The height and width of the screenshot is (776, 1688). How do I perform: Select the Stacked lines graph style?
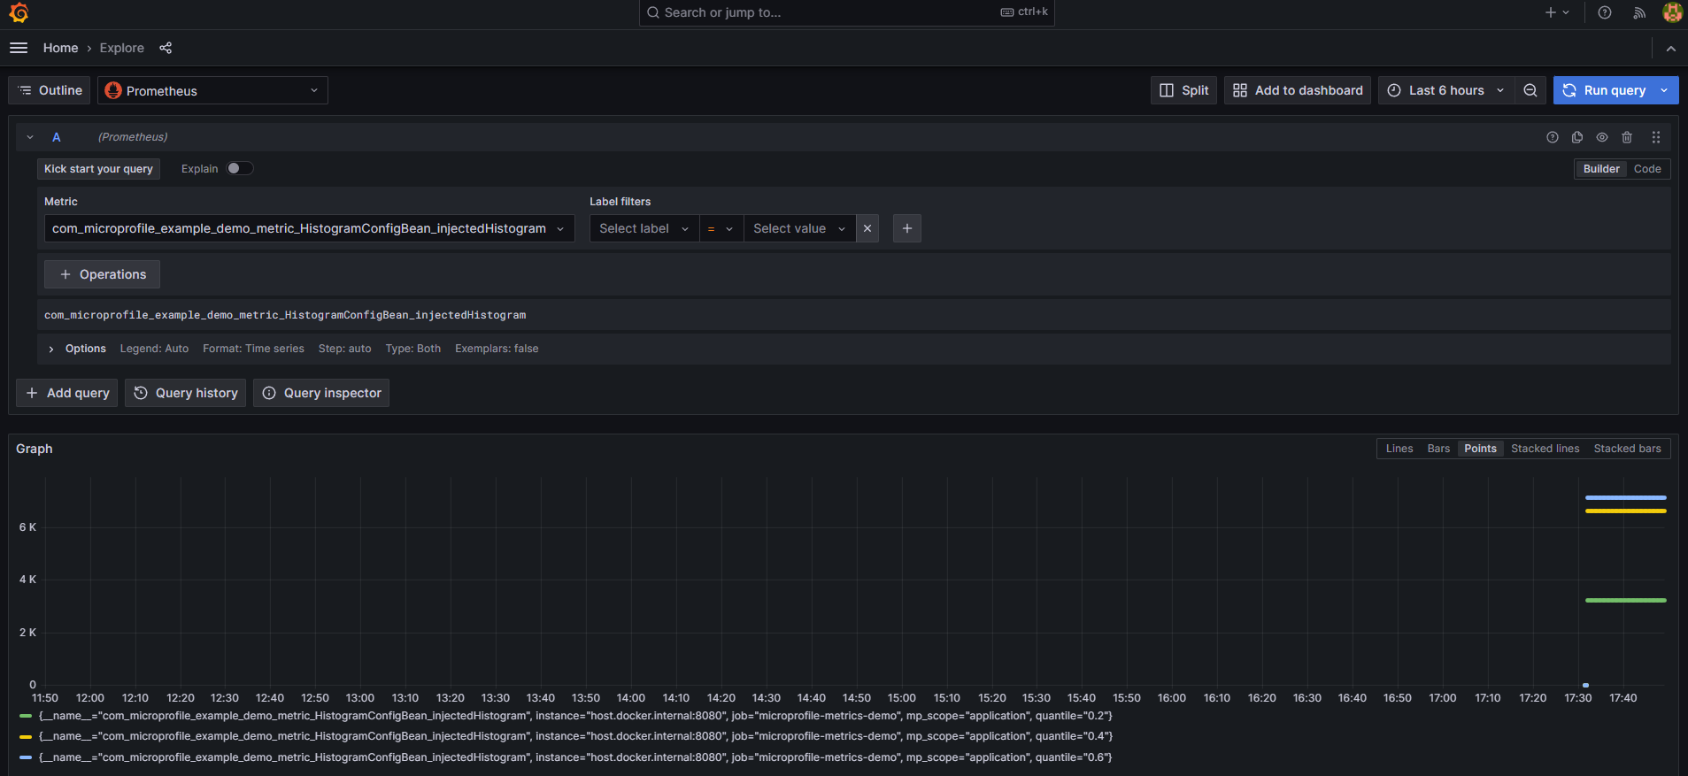click(x=1545, y=449)
